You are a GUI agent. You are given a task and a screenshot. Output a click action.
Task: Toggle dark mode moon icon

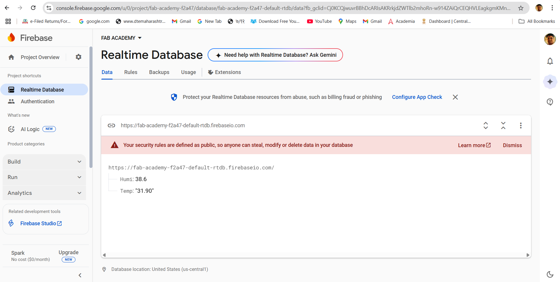[x=550, y=274]
